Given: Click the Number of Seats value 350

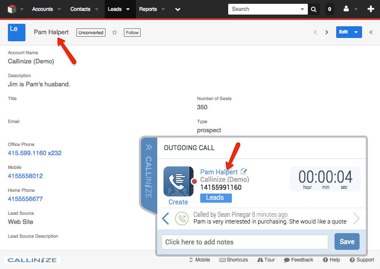Looking at the screenshot, I should 202,107.
